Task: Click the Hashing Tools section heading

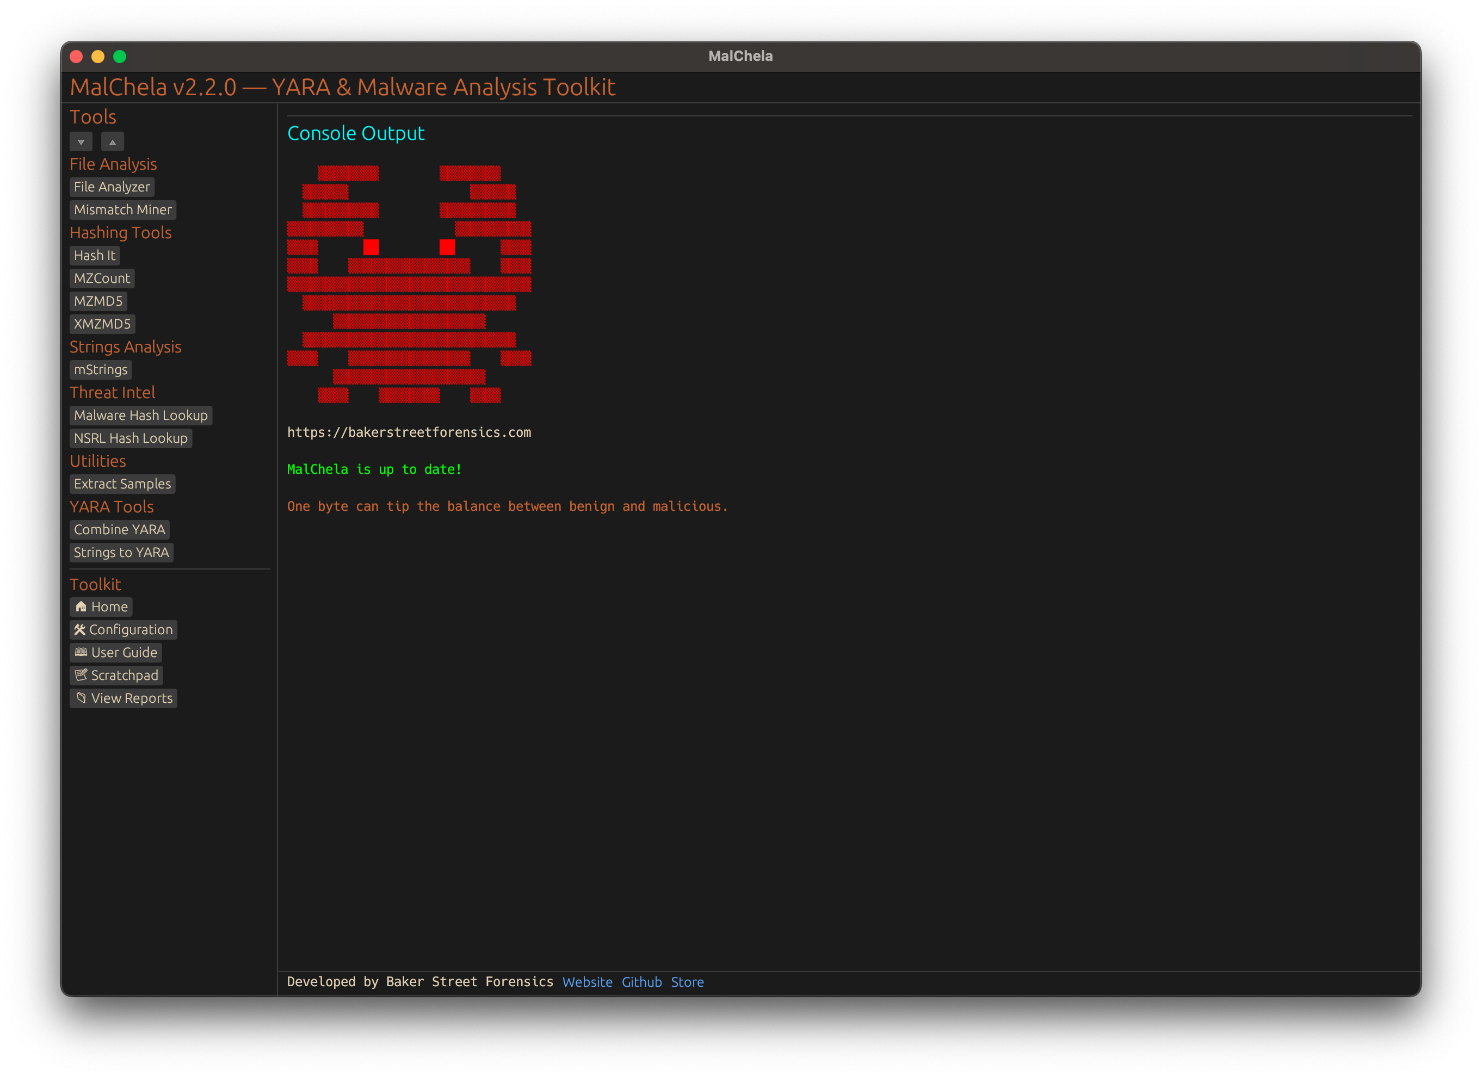Action: pos(121,232)
